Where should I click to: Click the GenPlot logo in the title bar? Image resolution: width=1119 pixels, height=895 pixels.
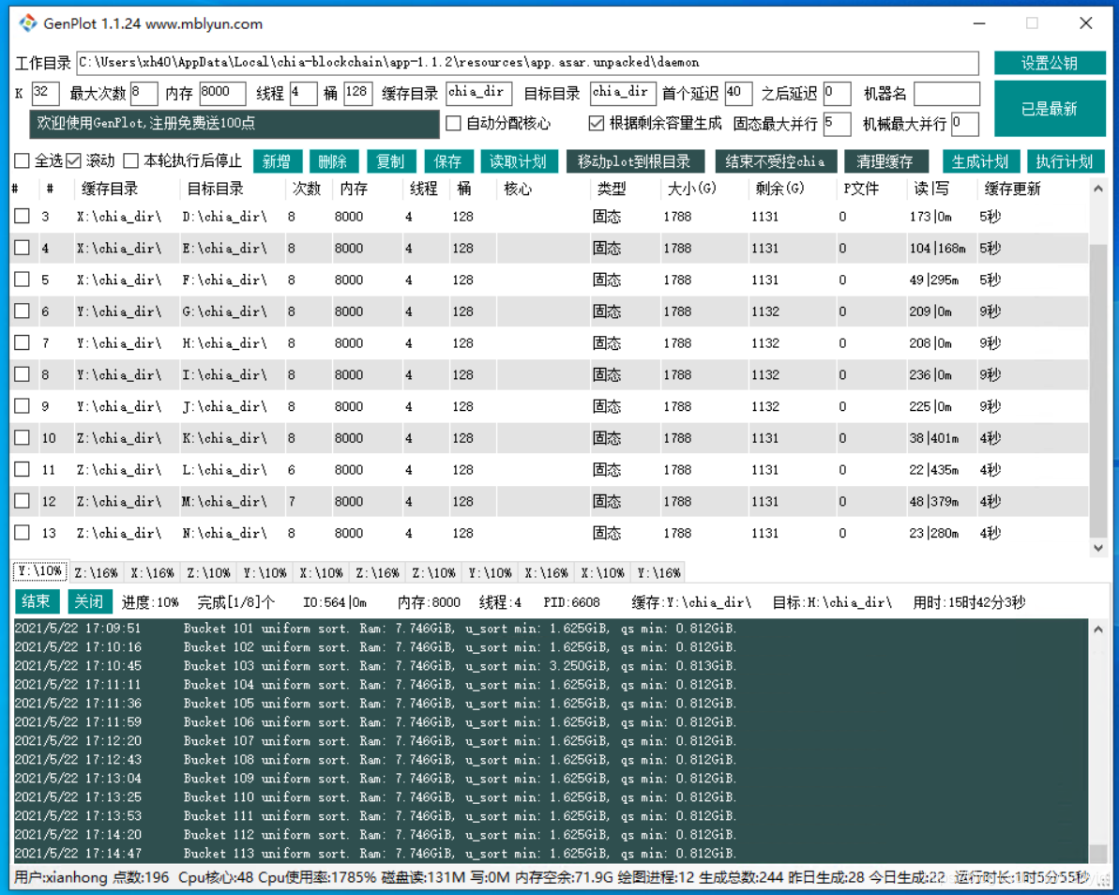(x=28, y=23)
